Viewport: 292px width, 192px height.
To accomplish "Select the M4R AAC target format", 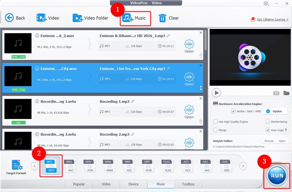I will click(x=129, y=166).
